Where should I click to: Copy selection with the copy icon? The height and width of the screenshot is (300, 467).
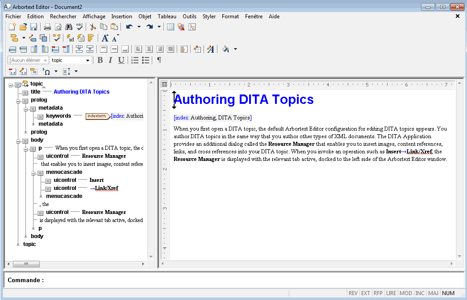coord(103,27)
